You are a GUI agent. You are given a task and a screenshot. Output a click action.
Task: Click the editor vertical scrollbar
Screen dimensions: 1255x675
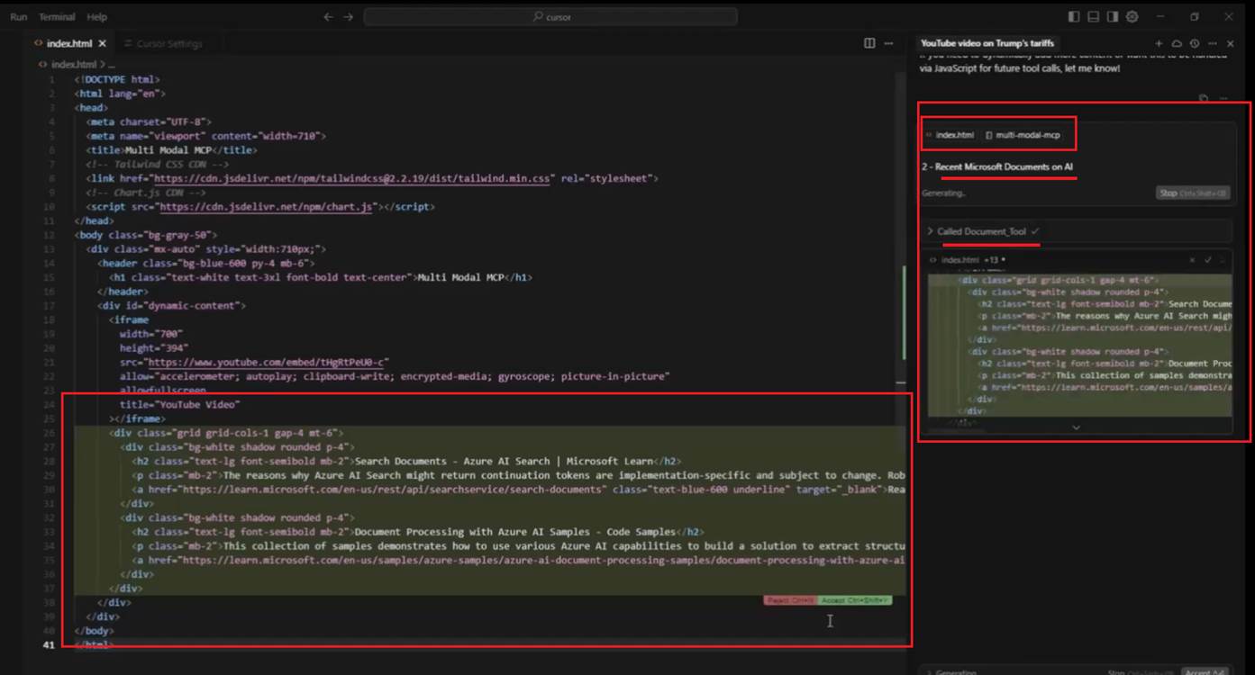pos(902,360)
